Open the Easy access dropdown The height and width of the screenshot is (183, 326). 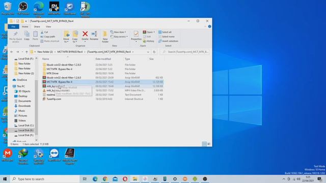[119, 37]
